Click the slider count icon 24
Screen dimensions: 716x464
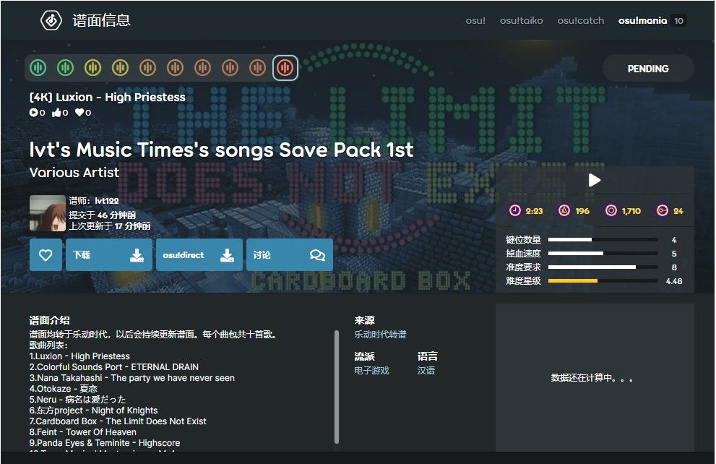[662, 210]
